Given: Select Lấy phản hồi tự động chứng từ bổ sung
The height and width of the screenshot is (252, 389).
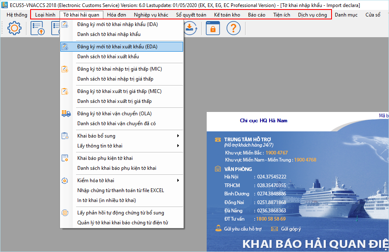Looking at the screenshot, I should tap(122, 213).
